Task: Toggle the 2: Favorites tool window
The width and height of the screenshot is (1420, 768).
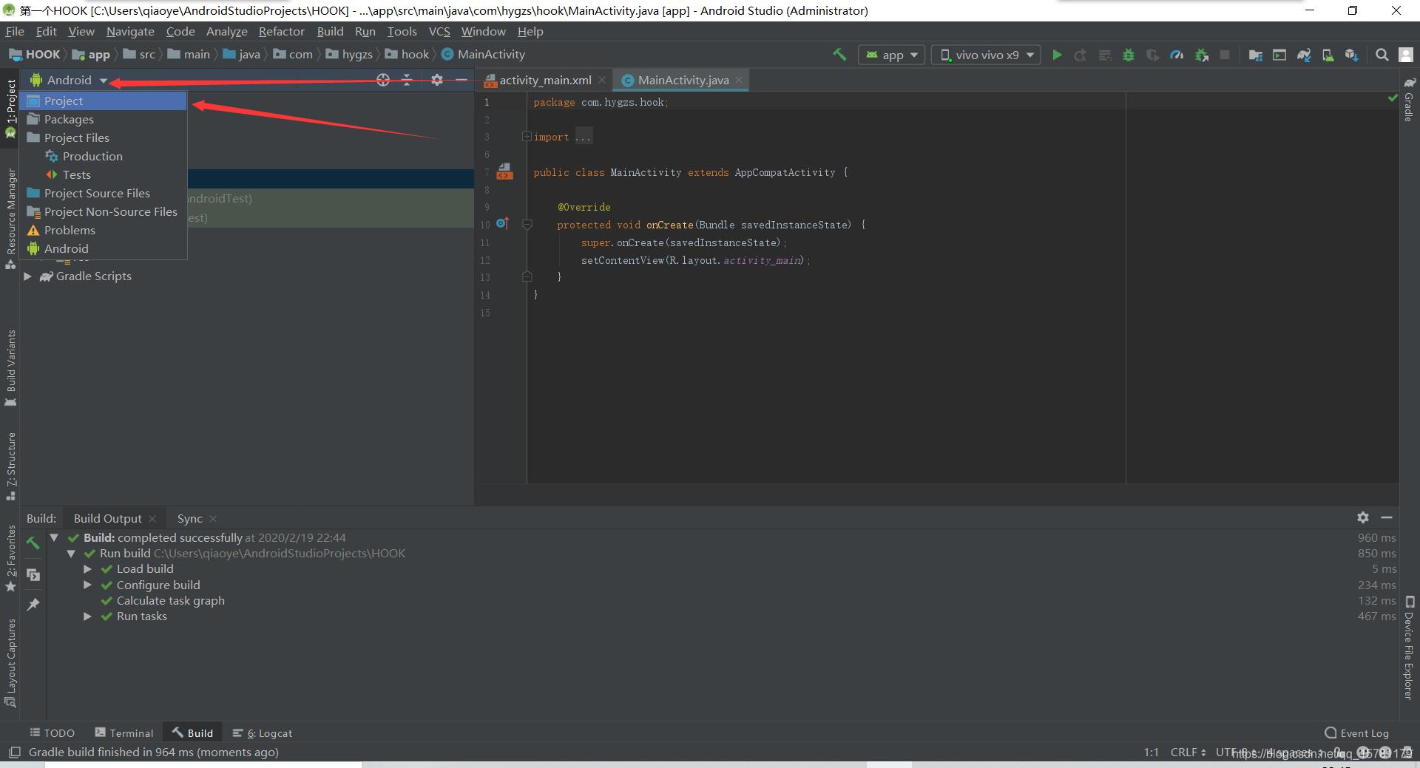Action: 11,558
